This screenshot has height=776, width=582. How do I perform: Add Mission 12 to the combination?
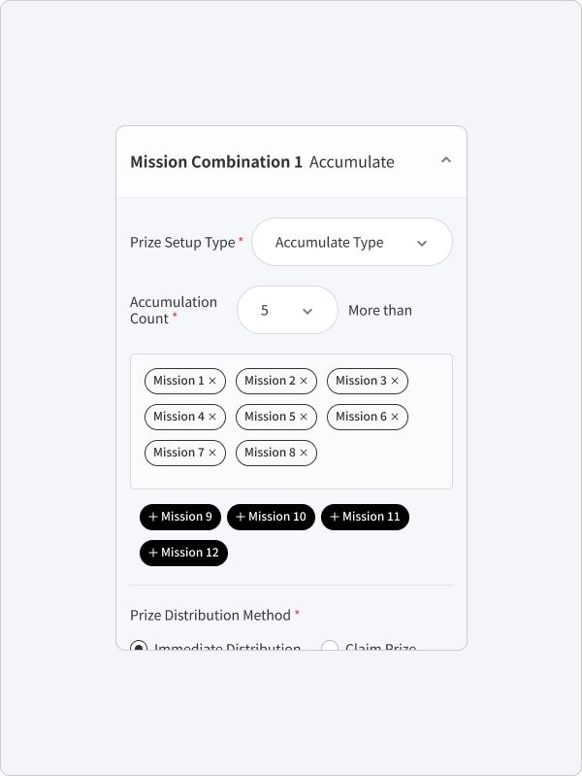coord(183,553)
